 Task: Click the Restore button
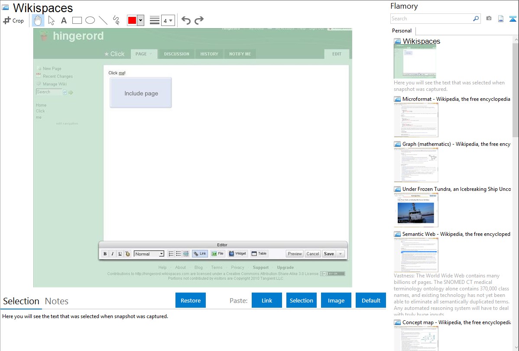coord(191,300)
